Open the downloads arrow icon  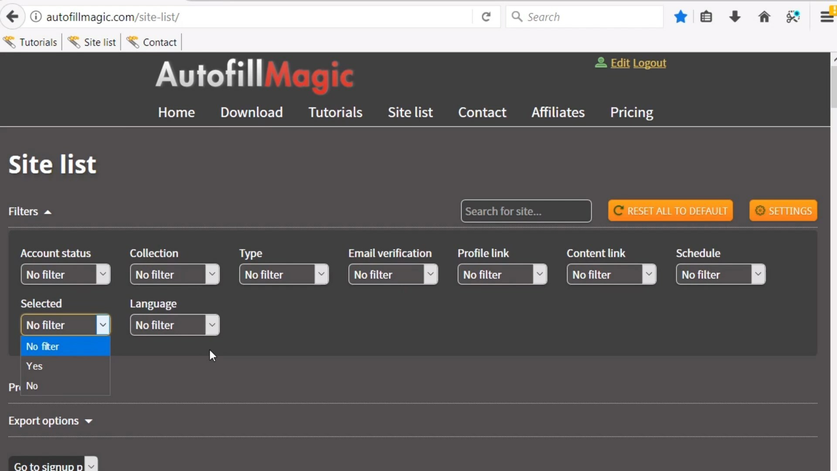pyautogui.click(x=735, y=17)
